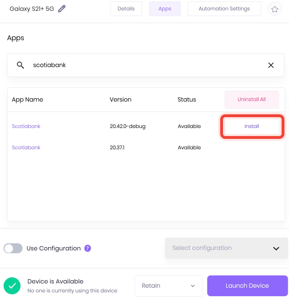Click into the scotiabank search field
Image resolution: width=292 pixels, height=300 pixels.
pyautogui.click(x=146, y=65)
